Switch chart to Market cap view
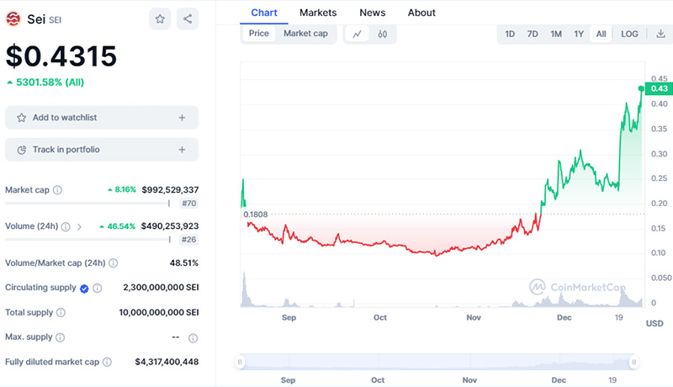Screen dimensions: 673x387 (305, 34)
